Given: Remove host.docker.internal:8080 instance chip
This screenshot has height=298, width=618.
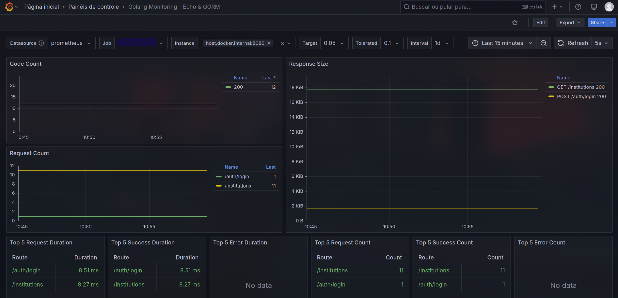Looking at the screenshot, I should (269, 43).
